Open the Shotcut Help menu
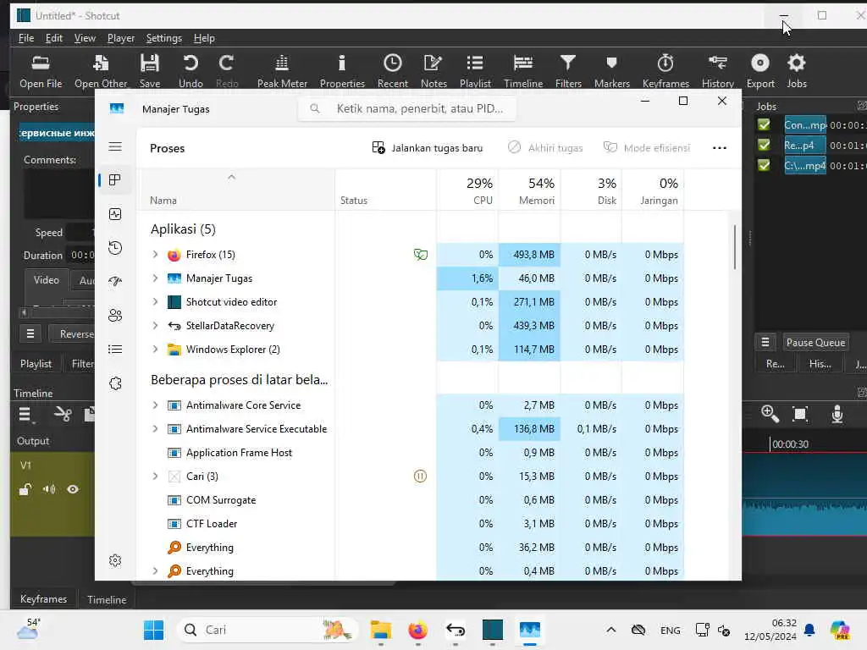The image size is (867, 650). click(204, 38)
